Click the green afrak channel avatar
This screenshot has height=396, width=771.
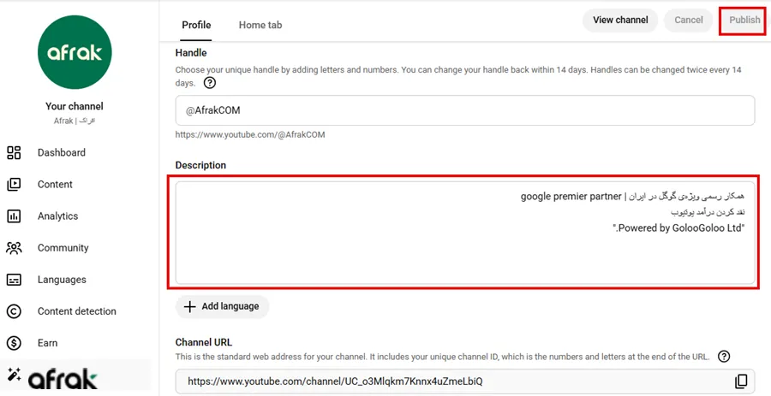coord(75,53)
